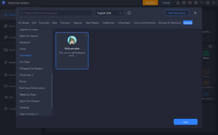Switch to the Premium tab
This screenshot has height=135, width=218.
pyautogui.click(x=65, y=23)
